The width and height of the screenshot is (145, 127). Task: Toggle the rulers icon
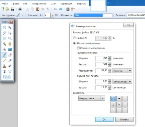pos(73,9)
